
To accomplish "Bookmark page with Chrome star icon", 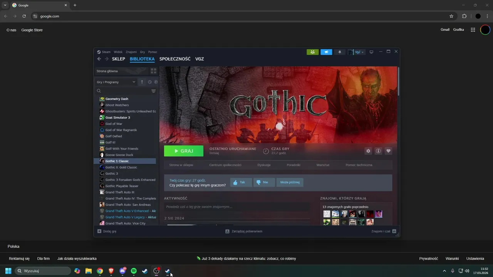I will 451,16.
